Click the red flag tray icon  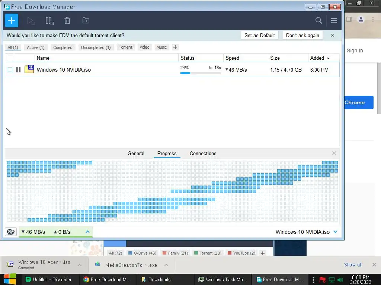tap(323, 280)
